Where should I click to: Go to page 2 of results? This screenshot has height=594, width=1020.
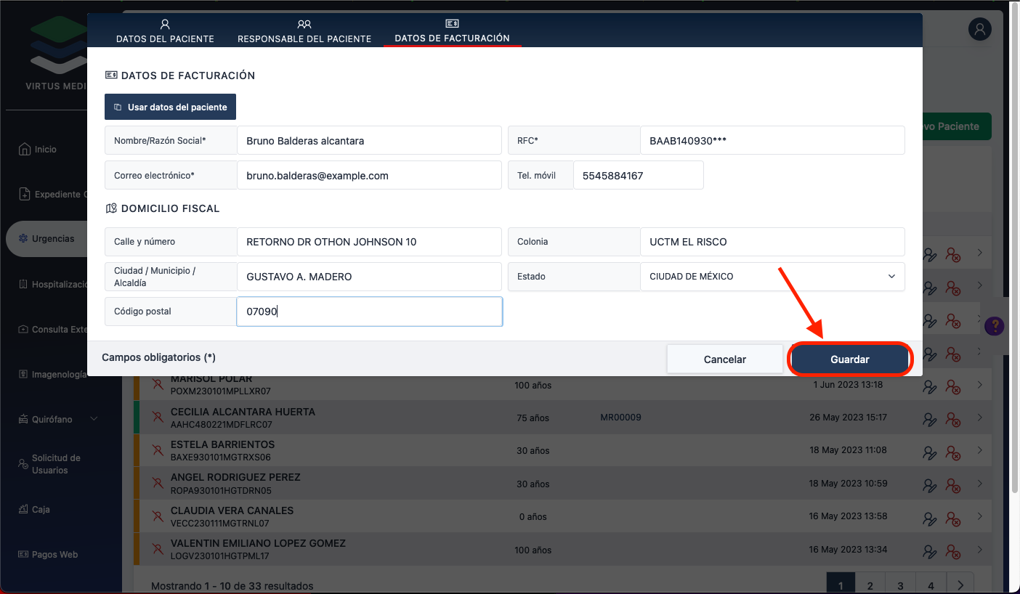point(870,585)
